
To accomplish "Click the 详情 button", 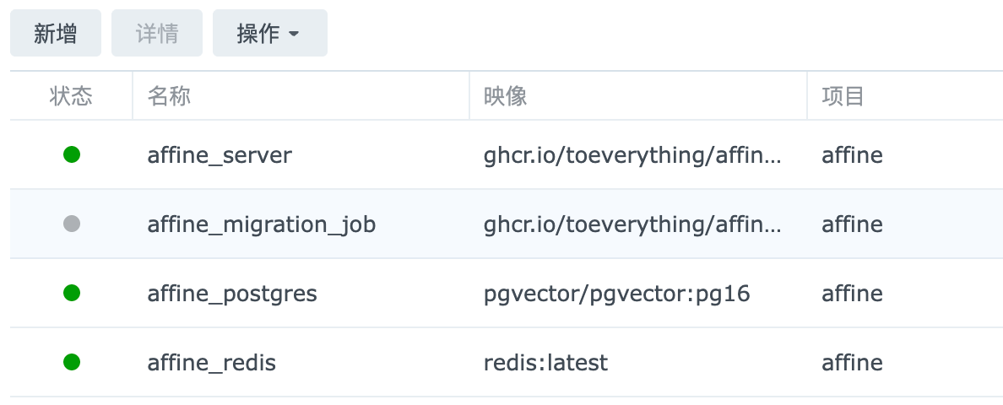I will click(x=157, y=34).
